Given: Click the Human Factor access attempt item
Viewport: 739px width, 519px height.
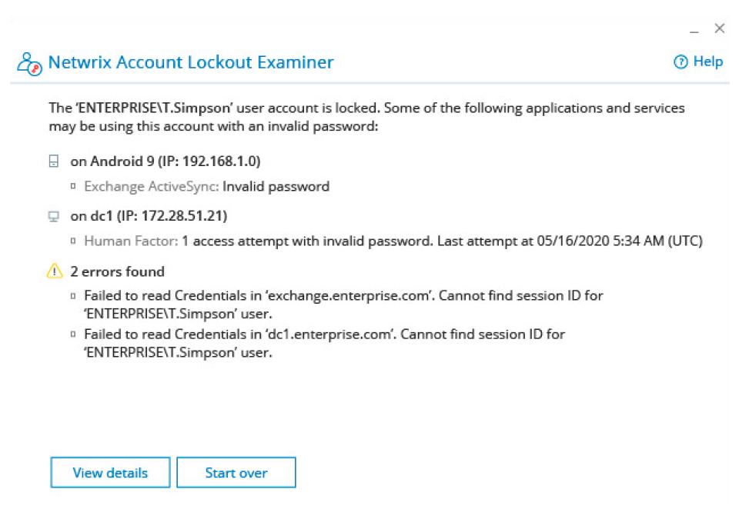Looking at the screenshot, I should (x=393, y=241).
